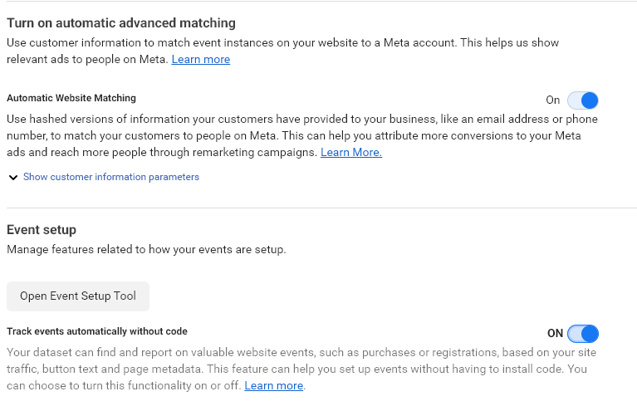Select the Your dataset can find paragraph

coord(301,369)
